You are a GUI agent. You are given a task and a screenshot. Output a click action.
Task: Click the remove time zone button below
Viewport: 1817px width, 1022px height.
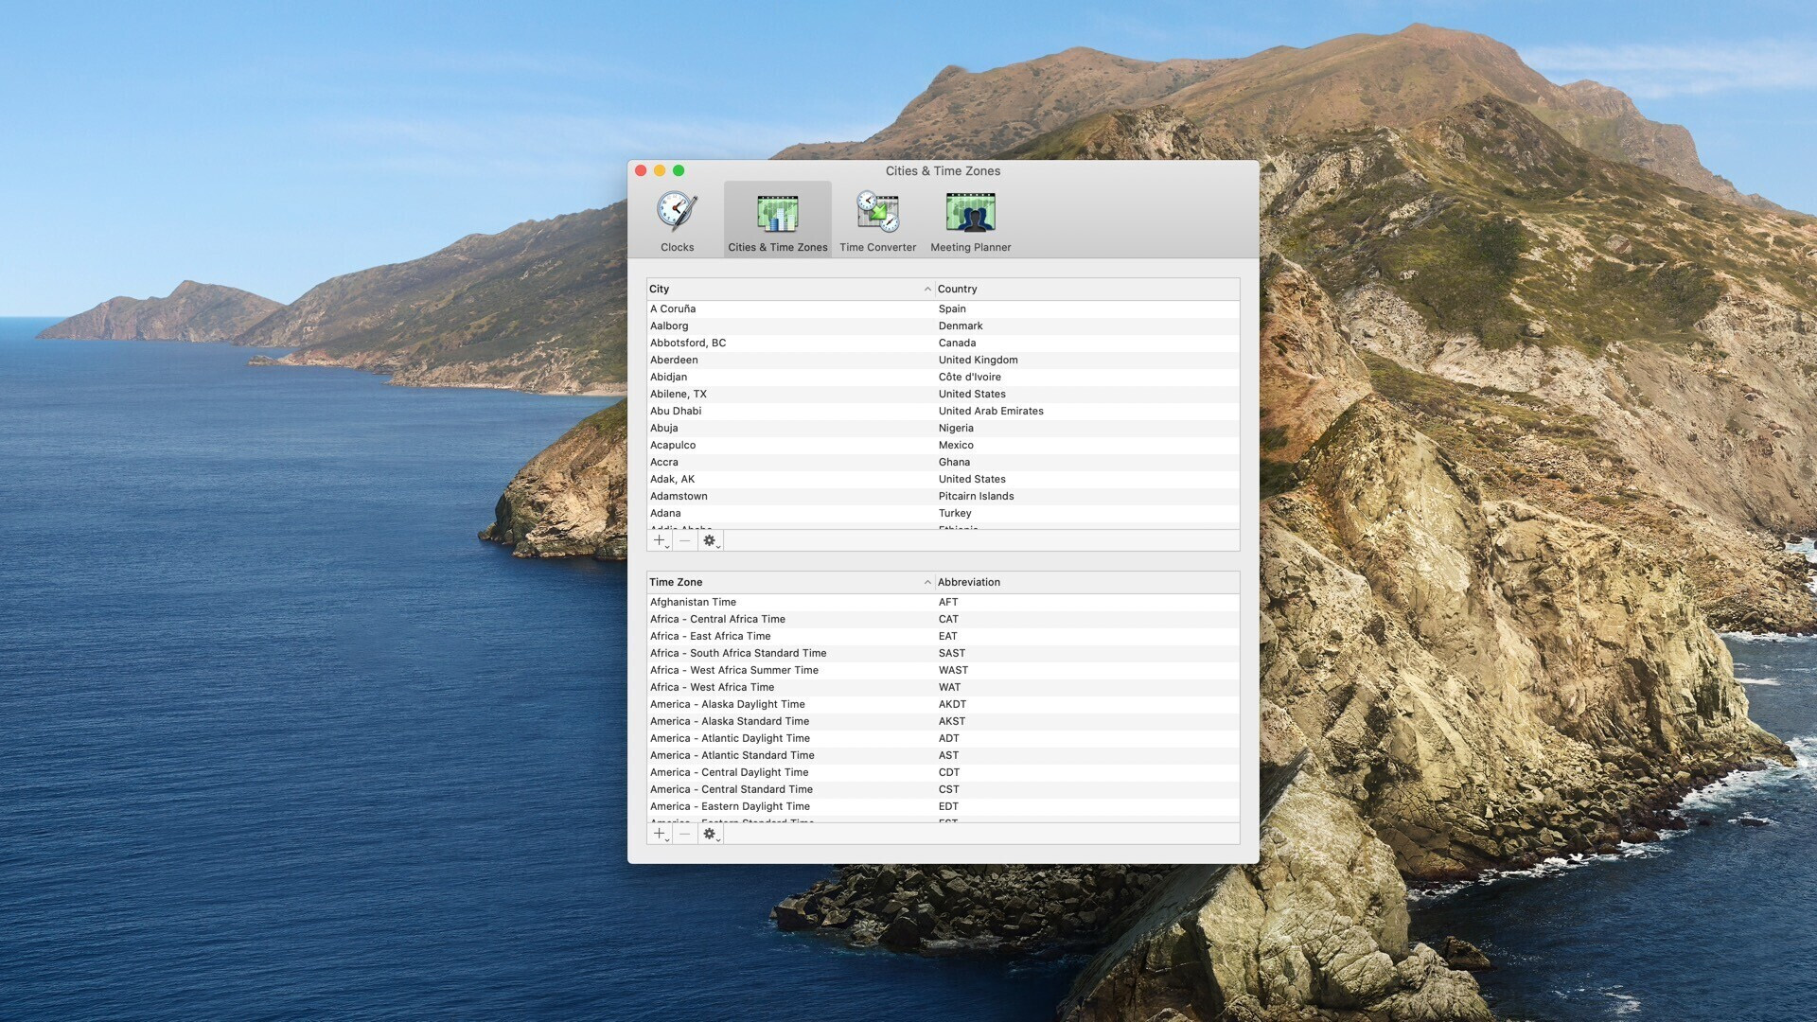685,834
